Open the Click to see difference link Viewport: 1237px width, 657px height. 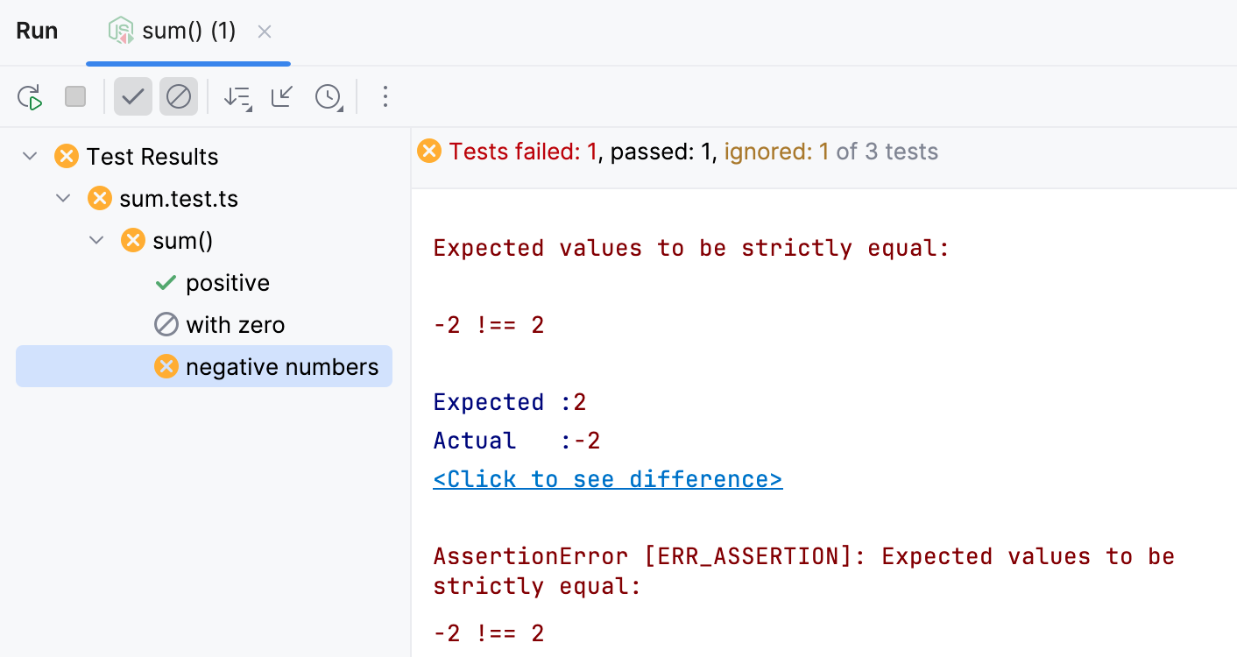pos(607,479)
